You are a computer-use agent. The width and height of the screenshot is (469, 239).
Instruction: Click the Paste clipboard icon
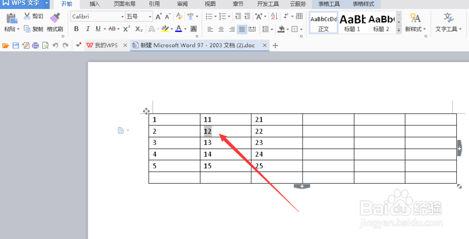(12, 19)
